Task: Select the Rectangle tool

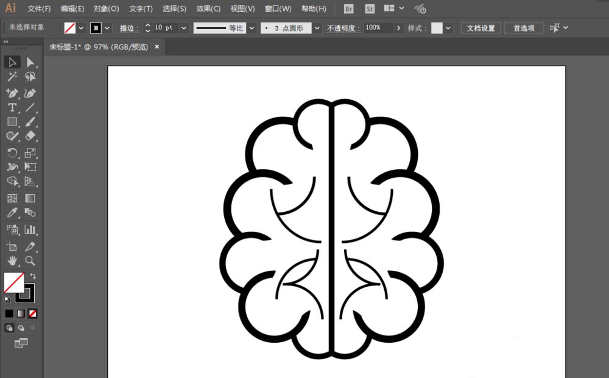Action: pos(12,122)
